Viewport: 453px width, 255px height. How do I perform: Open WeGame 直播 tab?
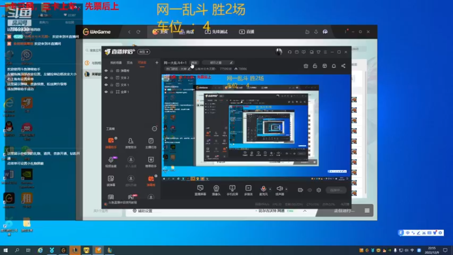(x=246, y=32)
